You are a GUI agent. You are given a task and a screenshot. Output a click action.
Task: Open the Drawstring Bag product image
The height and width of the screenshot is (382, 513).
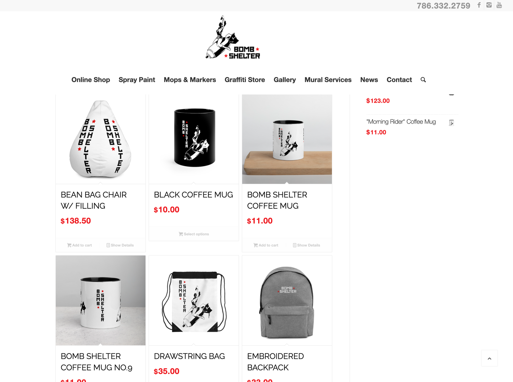[x=194, y=300]
